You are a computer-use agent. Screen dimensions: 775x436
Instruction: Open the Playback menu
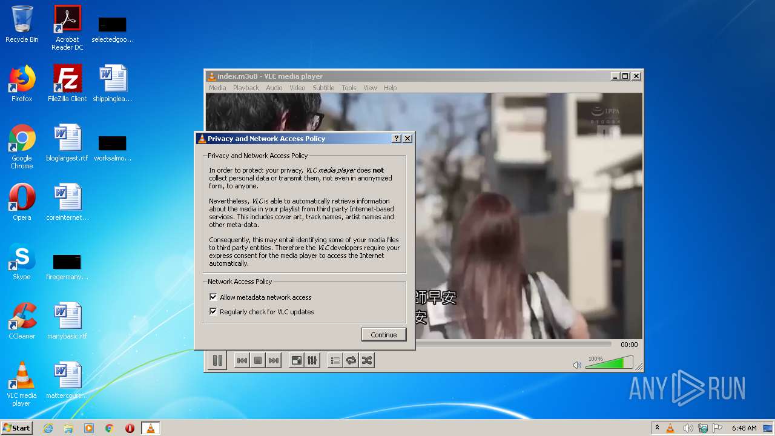click(x=246, y=88)
